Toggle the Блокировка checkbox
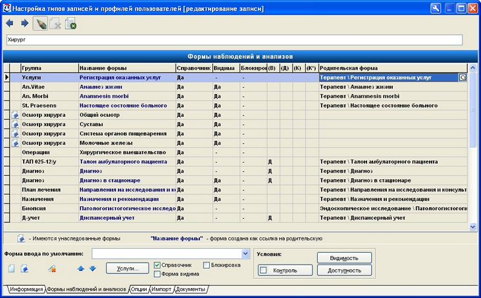 click(207, 265)
